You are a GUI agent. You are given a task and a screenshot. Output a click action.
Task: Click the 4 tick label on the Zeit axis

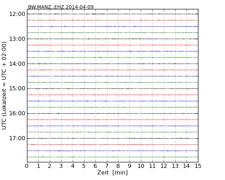[73, 166]
